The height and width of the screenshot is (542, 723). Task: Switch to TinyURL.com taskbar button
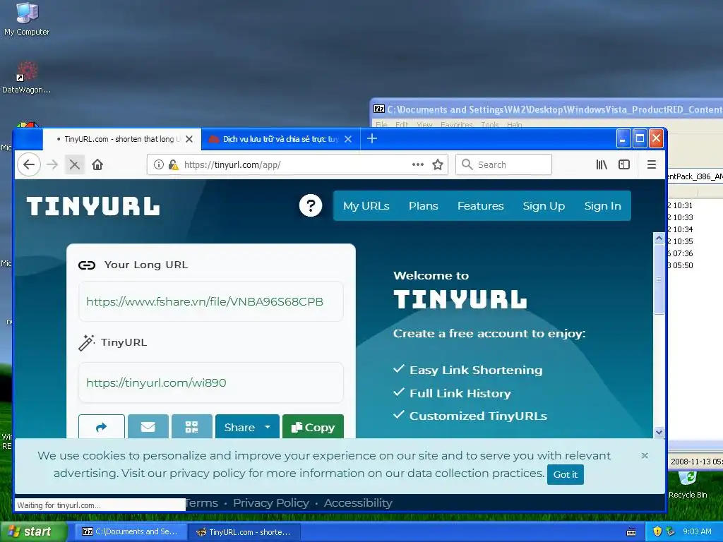point(244,532)
